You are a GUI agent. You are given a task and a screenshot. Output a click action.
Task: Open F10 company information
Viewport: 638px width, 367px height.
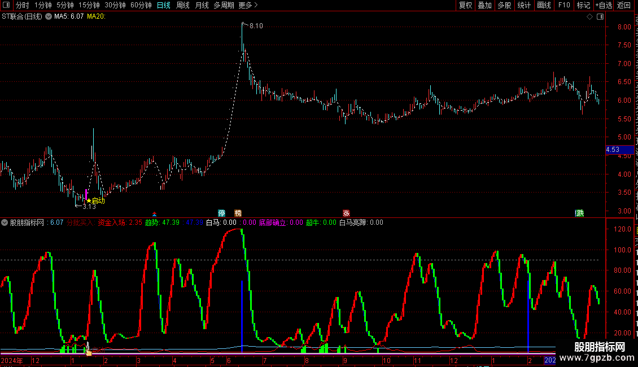(564, 5)
